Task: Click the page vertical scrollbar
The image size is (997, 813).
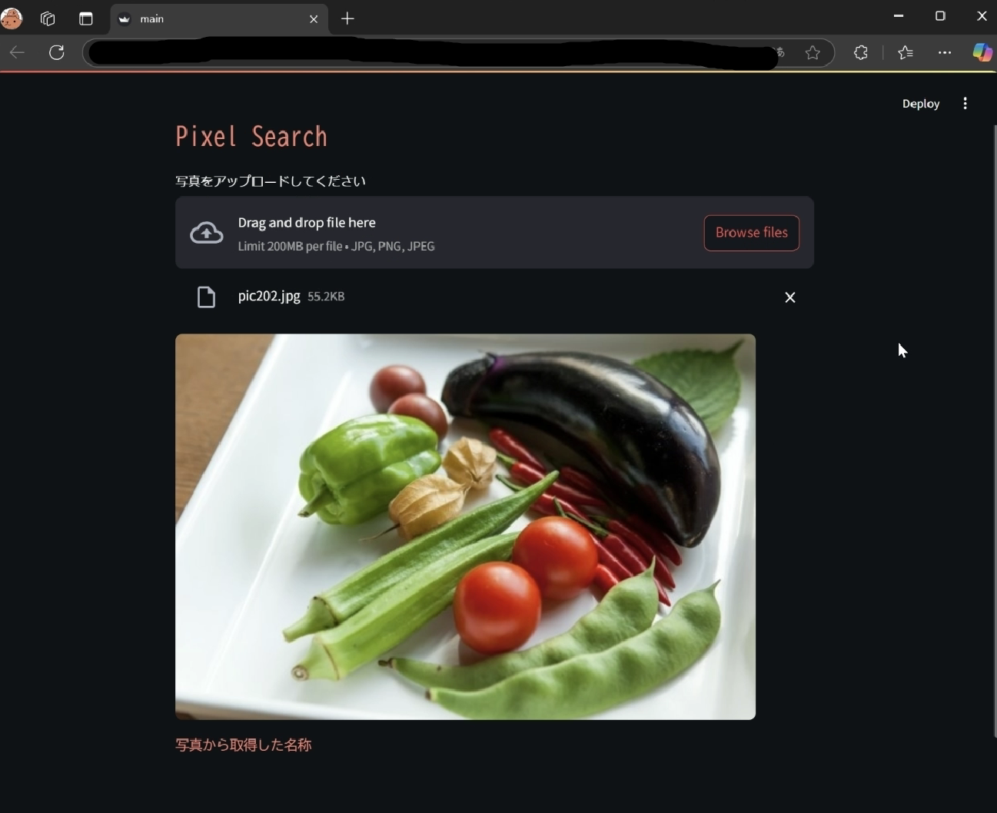Action: [994, 430]
